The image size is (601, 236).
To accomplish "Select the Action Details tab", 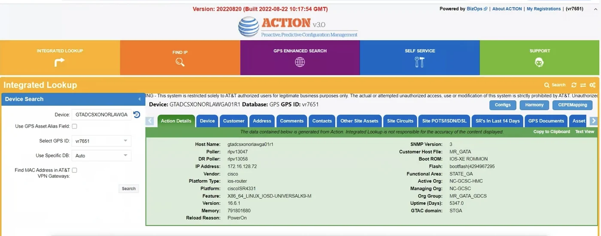I will (x=176, y=121).
